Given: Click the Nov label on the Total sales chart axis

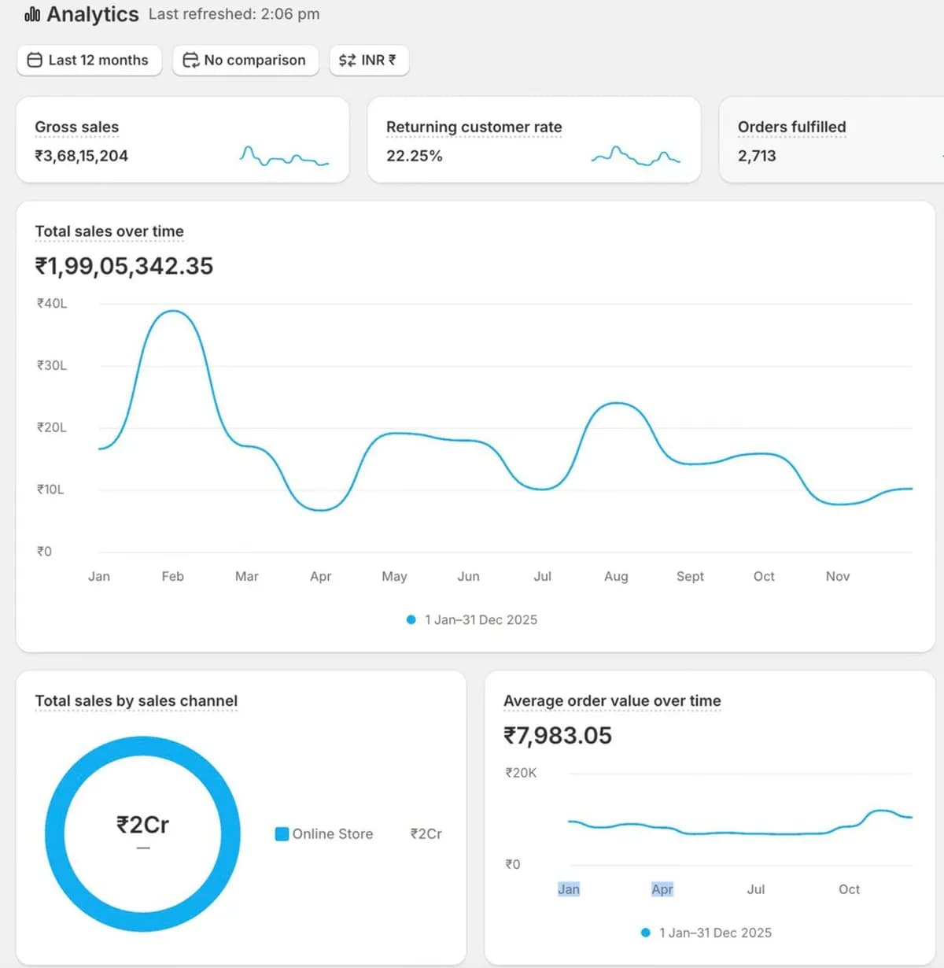Looking at the screenshot, I should click(x=838, y=577).
